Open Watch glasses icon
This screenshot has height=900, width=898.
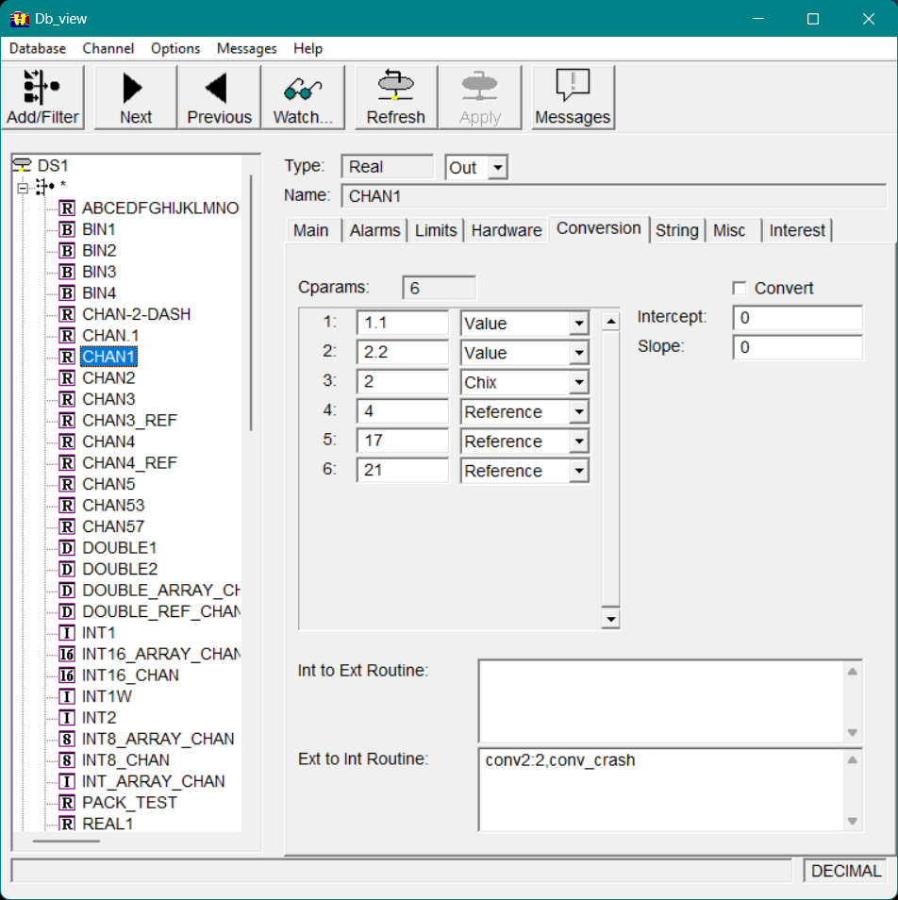303,89
